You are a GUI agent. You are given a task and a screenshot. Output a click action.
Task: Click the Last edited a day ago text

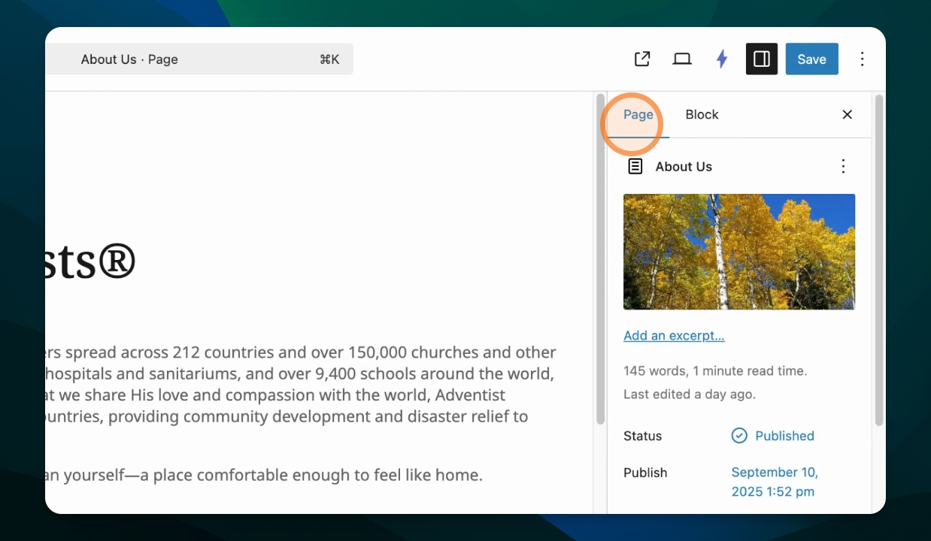[x=690, y=394]
